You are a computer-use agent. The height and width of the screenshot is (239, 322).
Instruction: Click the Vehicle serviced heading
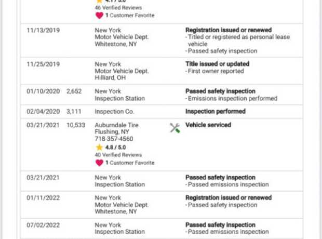pos(208,125)
